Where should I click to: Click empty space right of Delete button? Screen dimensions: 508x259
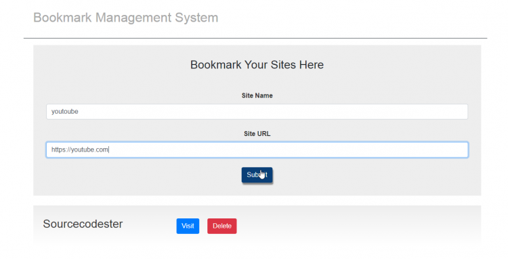point(356,226)
